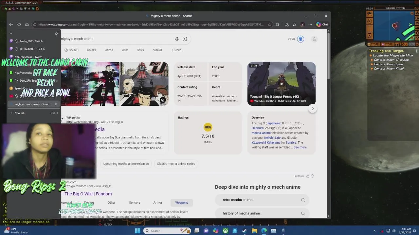Give thumbs down feedback
The height and width of the screenshot is (235, 419).
pos(312,176)
